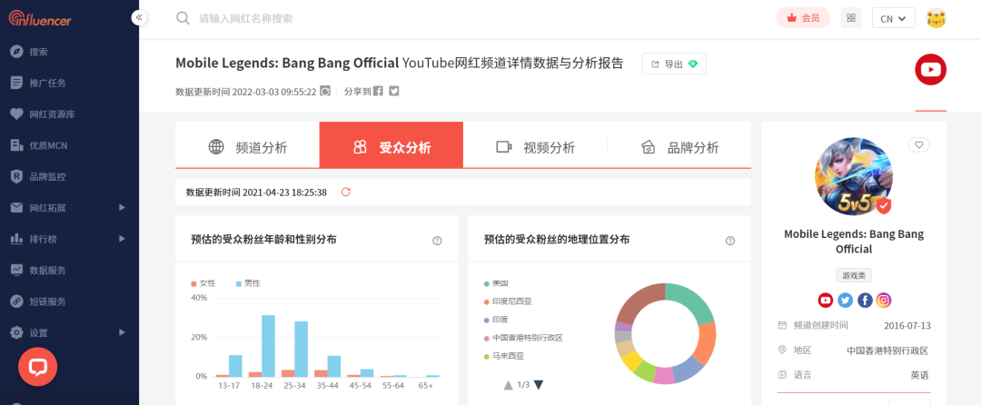Viewport: 981px width, 405px height.
Task: Click the large red YouTube platform icon
Action: [930, 69]
